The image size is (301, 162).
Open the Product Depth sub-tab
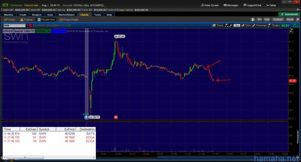click(69, 19)
